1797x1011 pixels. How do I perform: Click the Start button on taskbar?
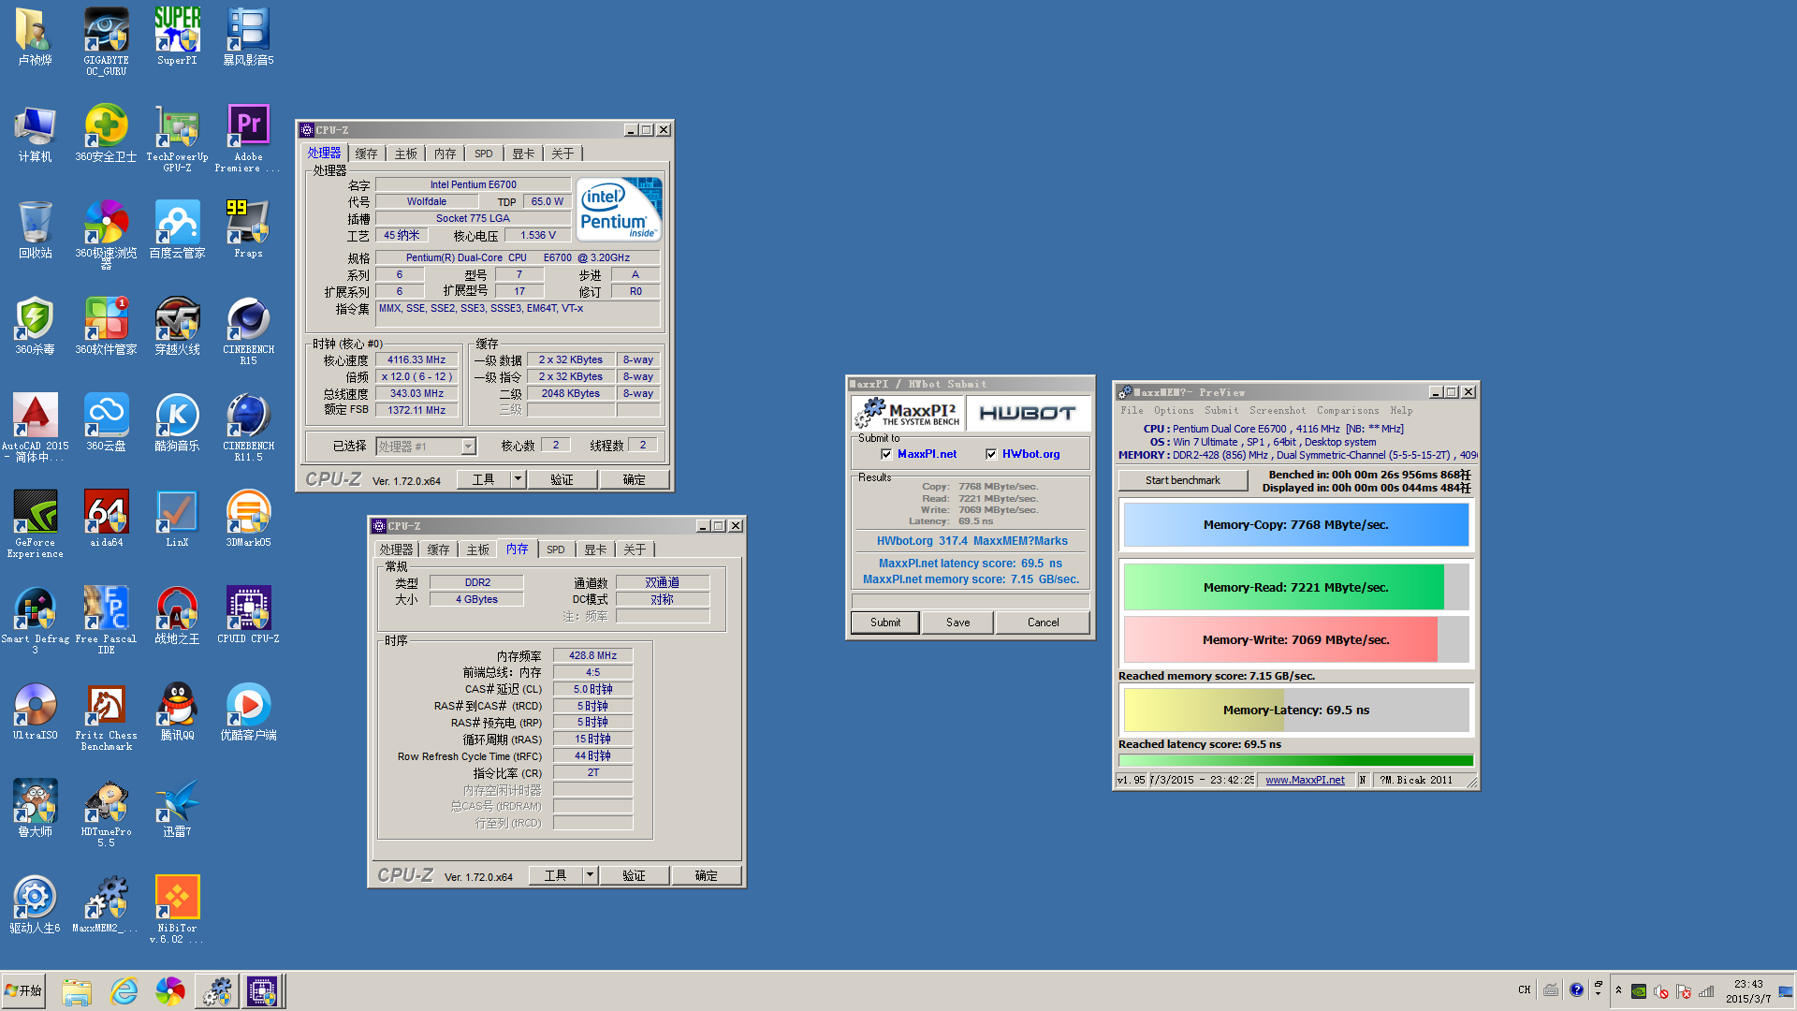click(24, 990)
